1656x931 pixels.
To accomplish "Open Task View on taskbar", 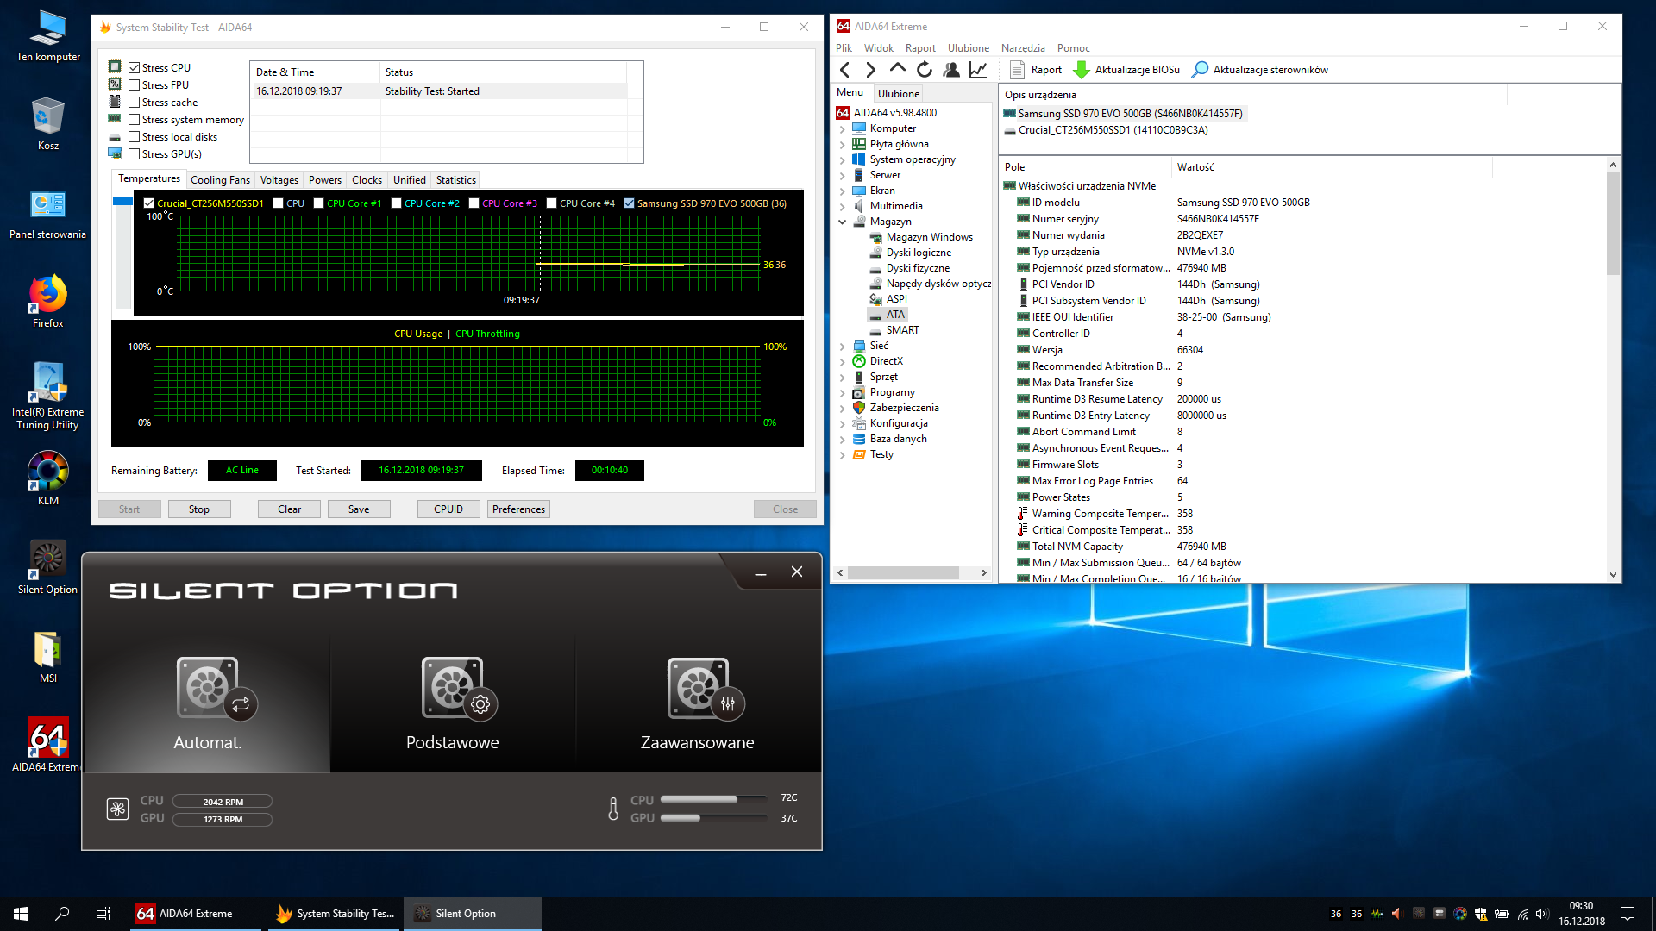I will tap(103, 914).
